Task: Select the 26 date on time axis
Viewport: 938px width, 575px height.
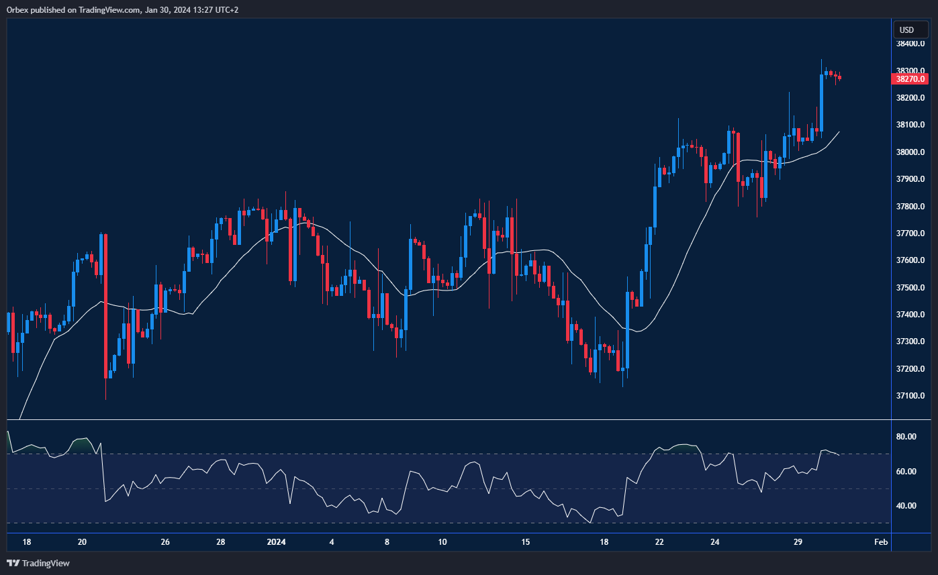Action: pos(165,542)
